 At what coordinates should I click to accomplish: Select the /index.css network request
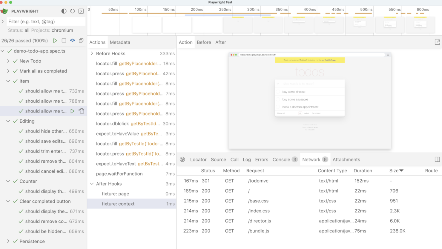(x=309, y=211)
